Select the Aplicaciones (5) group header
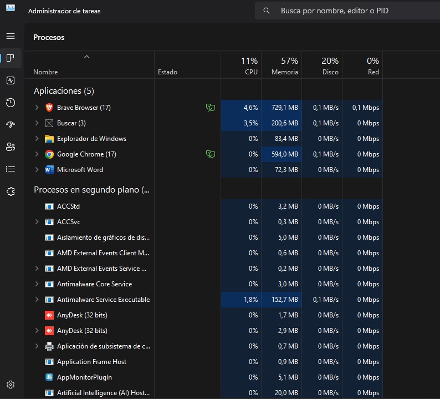 click(64, 91)
